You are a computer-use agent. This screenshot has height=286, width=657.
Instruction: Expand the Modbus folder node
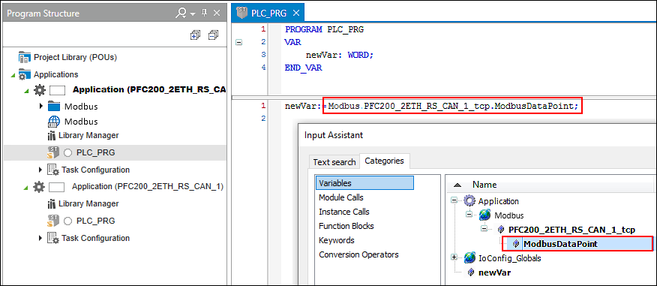pyautogui.click(x=40, y=106)
